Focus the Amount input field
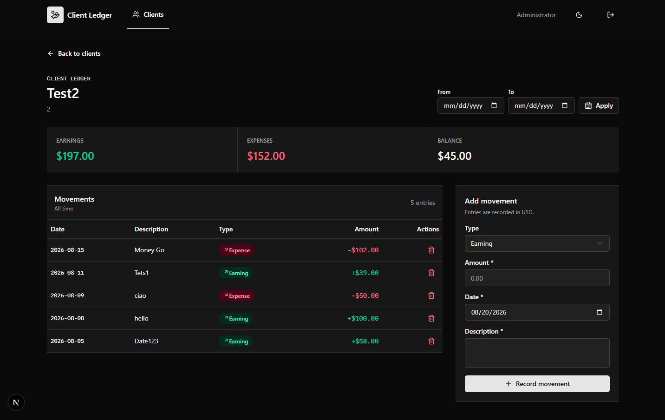Viewport: 665px width, 420px height. pos(537,278)
